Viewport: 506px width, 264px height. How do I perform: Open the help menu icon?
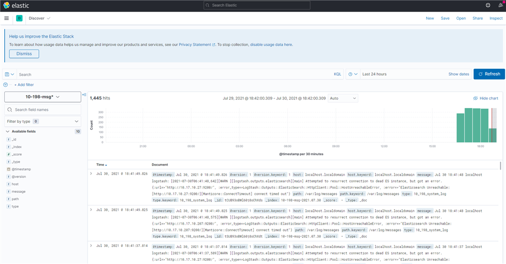tap(488, 5)
